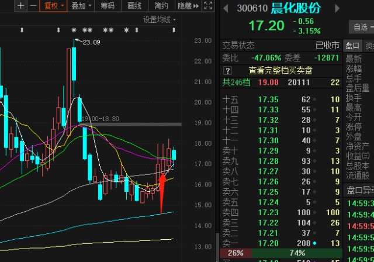374x262 pixels.
Task: Select 卖五 row price 17.24
Action: tap(268, 202)
